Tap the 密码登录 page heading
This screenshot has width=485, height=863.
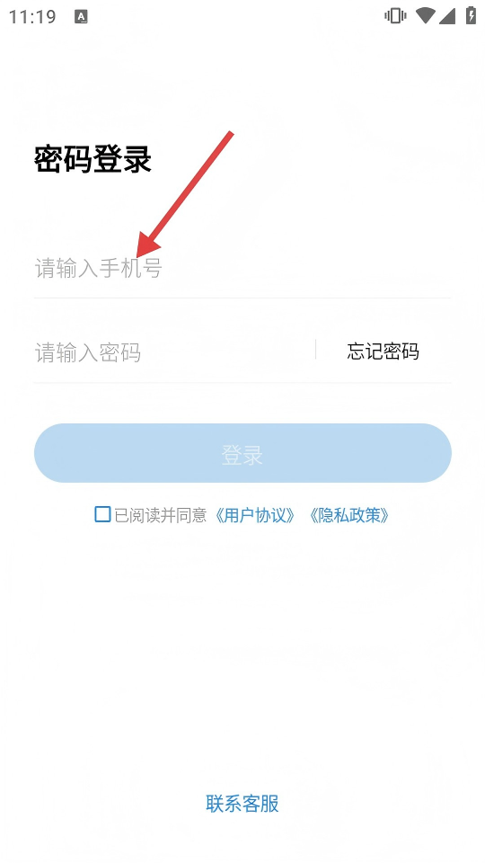pos(93,160)
